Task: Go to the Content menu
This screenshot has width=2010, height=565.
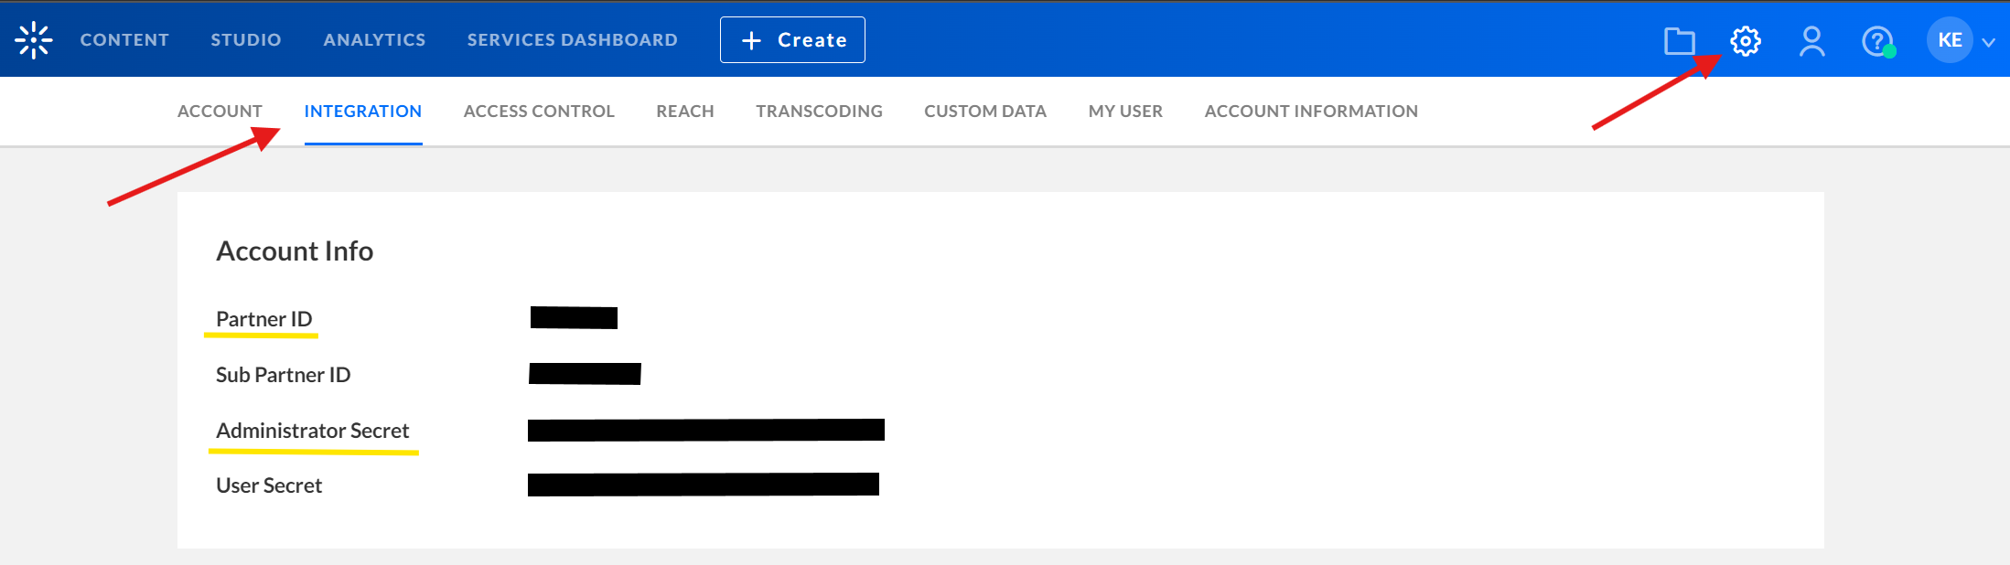Action: pyautogui.click(x=124, y=40)
